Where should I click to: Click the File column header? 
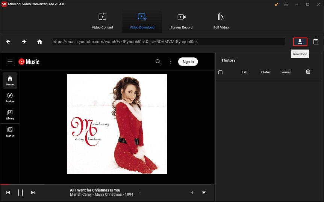245,72
